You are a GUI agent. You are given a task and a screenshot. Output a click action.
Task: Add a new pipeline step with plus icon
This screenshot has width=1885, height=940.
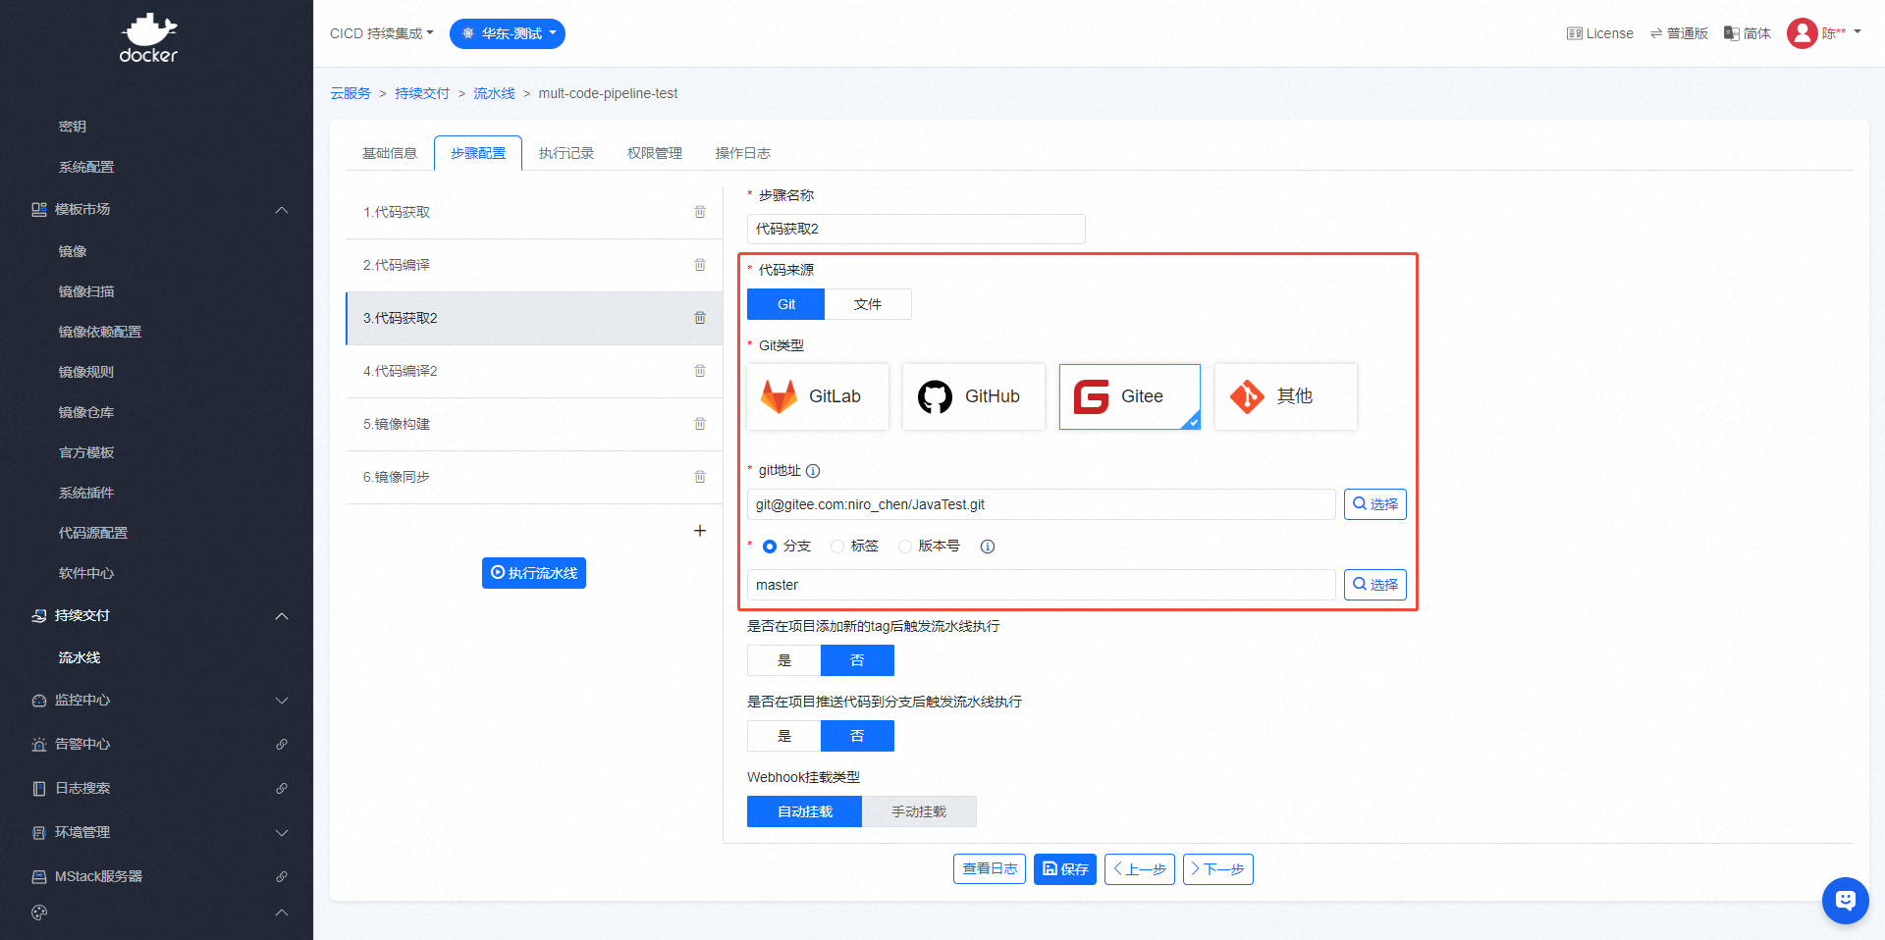coord(700,531)
